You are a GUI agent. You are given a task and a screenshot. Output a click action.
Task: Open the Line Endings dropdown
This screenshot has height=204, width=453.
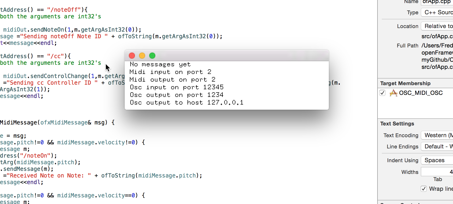pyautogui.click(x=437, y=146)
